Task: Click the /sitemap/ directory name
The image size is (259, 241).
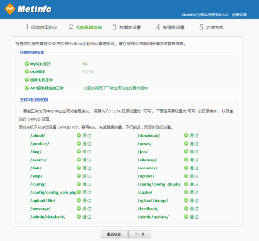Action: pos(147,160)
